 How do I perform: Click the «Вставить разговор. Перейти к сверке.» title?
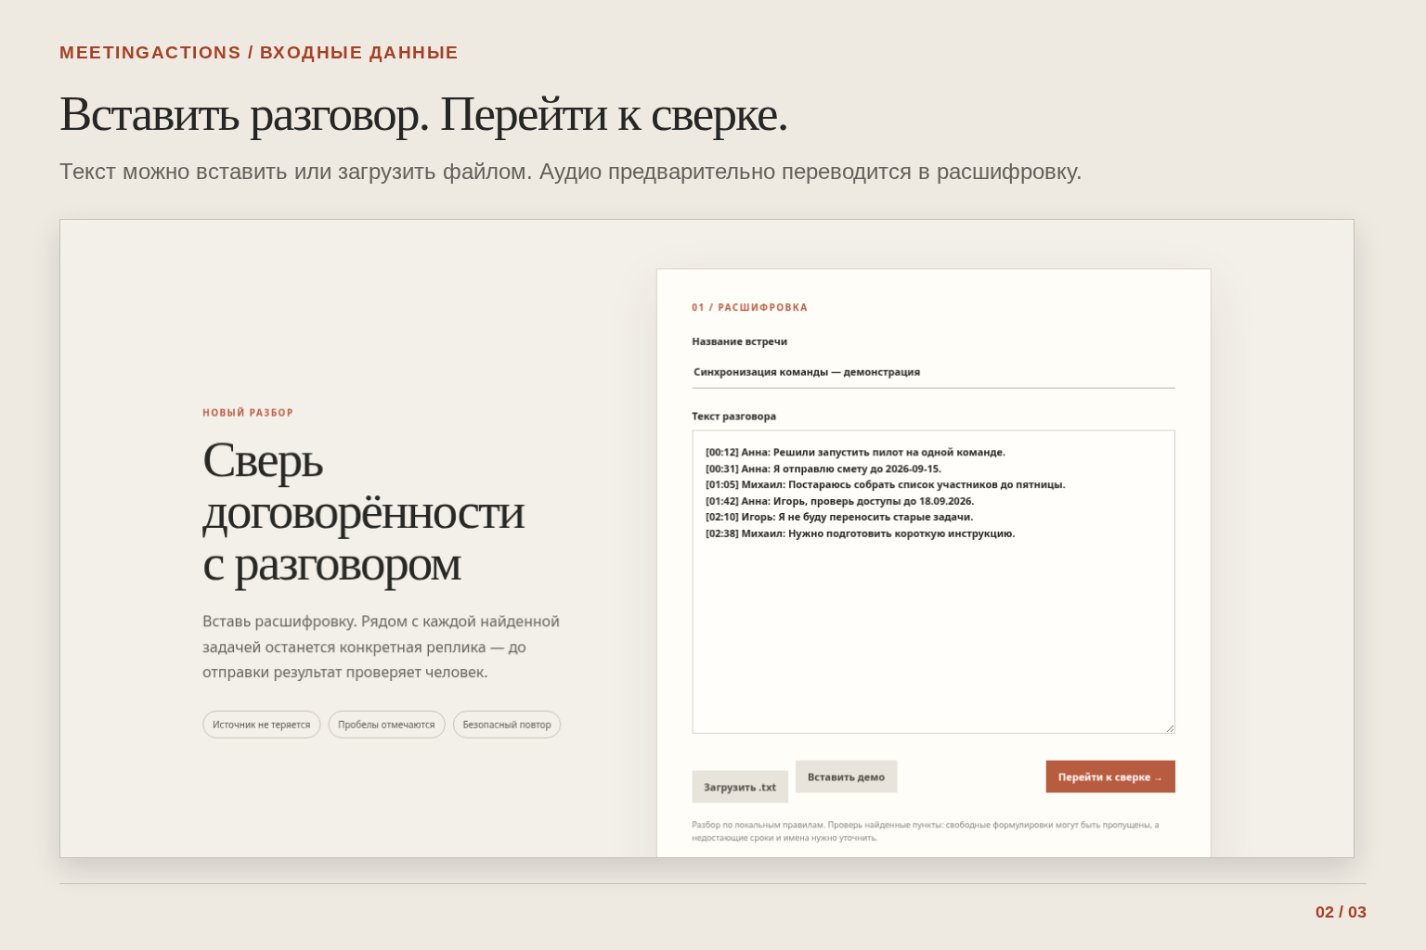point(423,115)
